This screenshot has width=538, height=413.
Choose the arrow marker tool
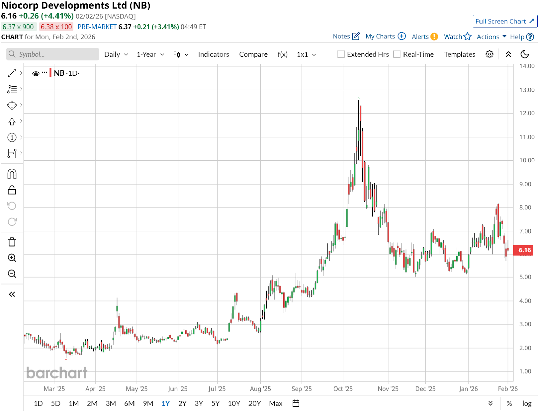12,121
